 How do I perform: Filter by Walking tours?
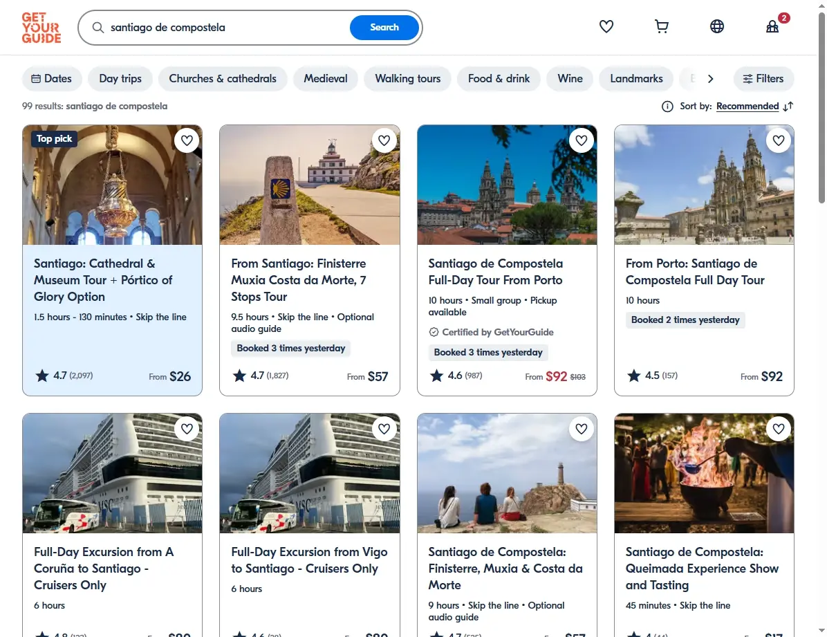pyautogui.click(x=408, y=79)
